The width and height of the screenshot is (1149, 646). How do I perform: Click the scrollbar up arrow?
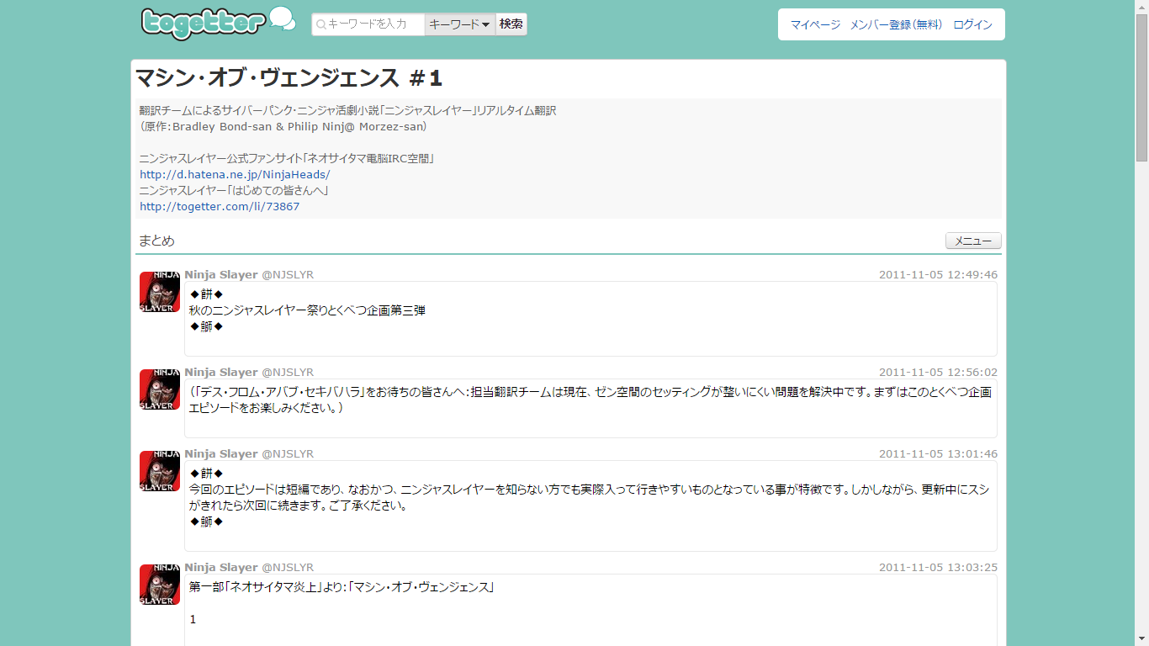pyautogui.click(x=1142, y=8)
